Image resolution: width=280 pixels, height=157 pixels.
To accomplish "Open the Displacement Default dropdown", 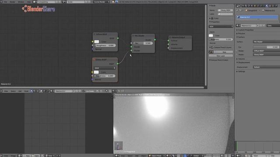I will point(266,67).
